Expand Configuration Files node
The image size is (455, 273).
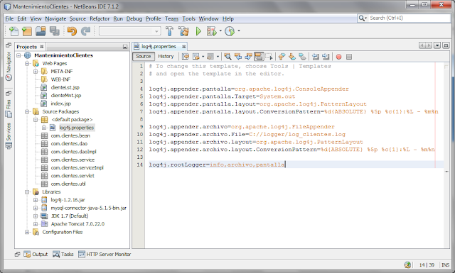click(27, 232)
